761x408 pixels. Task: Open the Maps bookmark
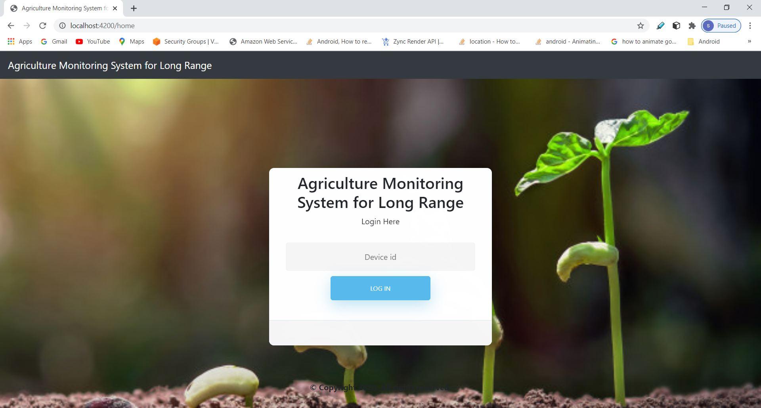(x=132, y=41)
